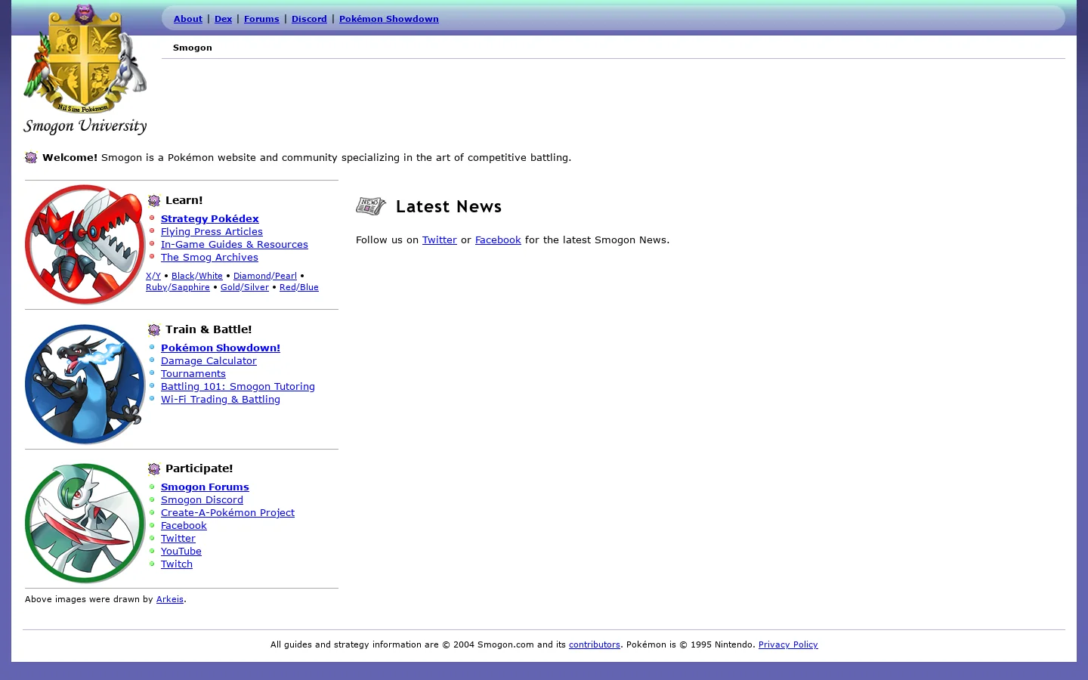Image resolution: width=1088 pixels, height=680 pixels.
Task: Open Twitter in the Participate list
Action: click(x=178, y=538)
